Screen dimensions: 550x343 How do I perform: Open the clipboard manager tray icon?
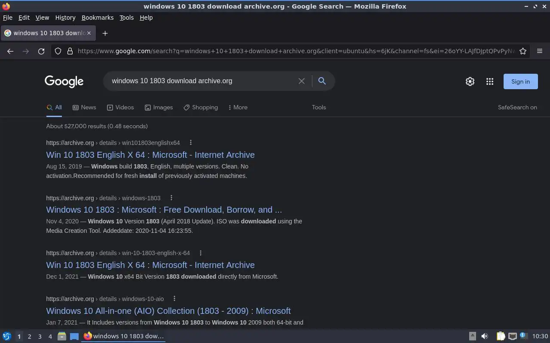(501, 336)
